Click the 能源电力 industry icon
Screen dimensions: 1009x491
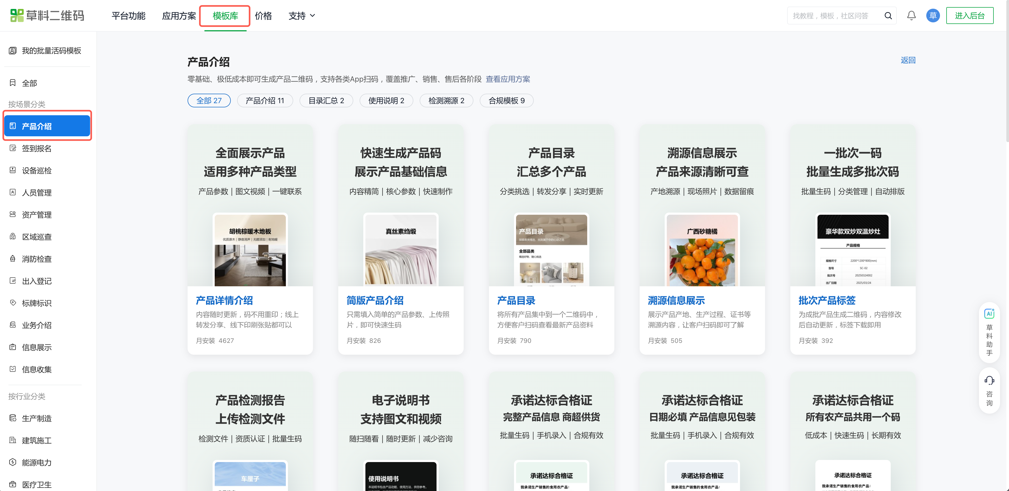(x=13, y=462)
